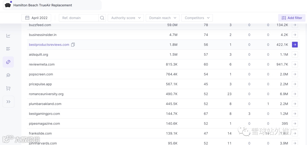
Task: Open details arrow for aidsquilt.org row
Action: pos(295,54)
